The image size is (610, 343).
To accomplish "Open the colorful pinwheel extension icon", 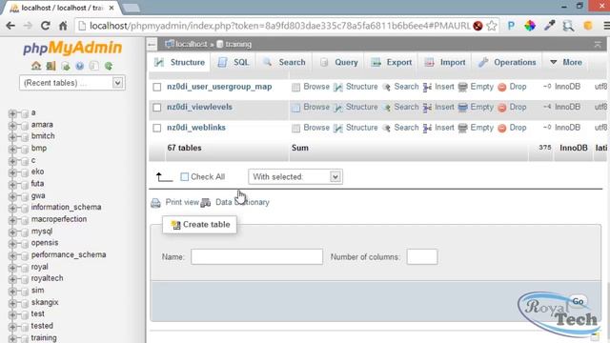I will [530, 26].
